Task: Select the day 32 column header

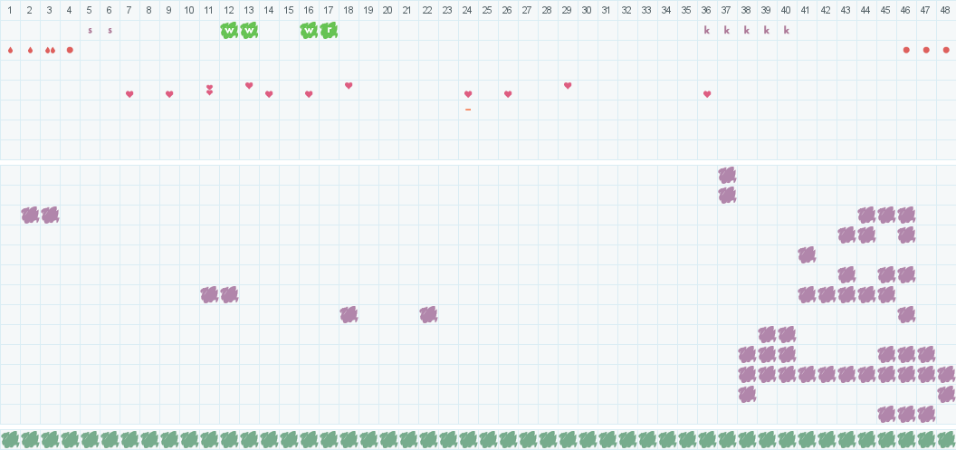Action: click(627, 10)
